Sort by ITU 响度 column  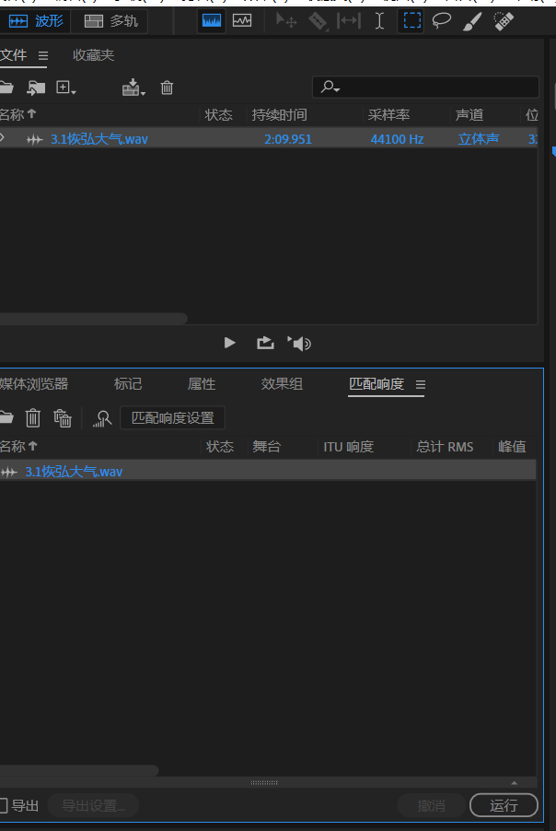[349, 447]
